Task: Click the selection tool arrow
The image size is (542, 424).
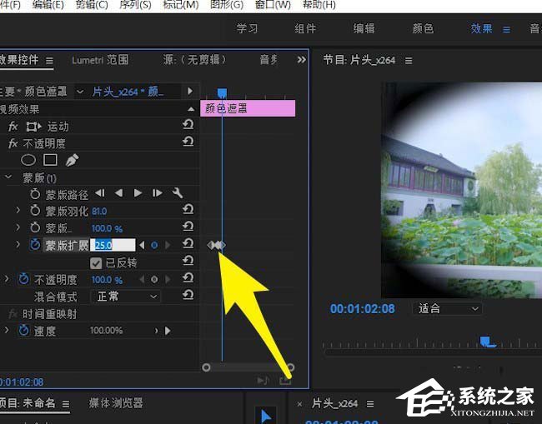Action: pos(265,416)
